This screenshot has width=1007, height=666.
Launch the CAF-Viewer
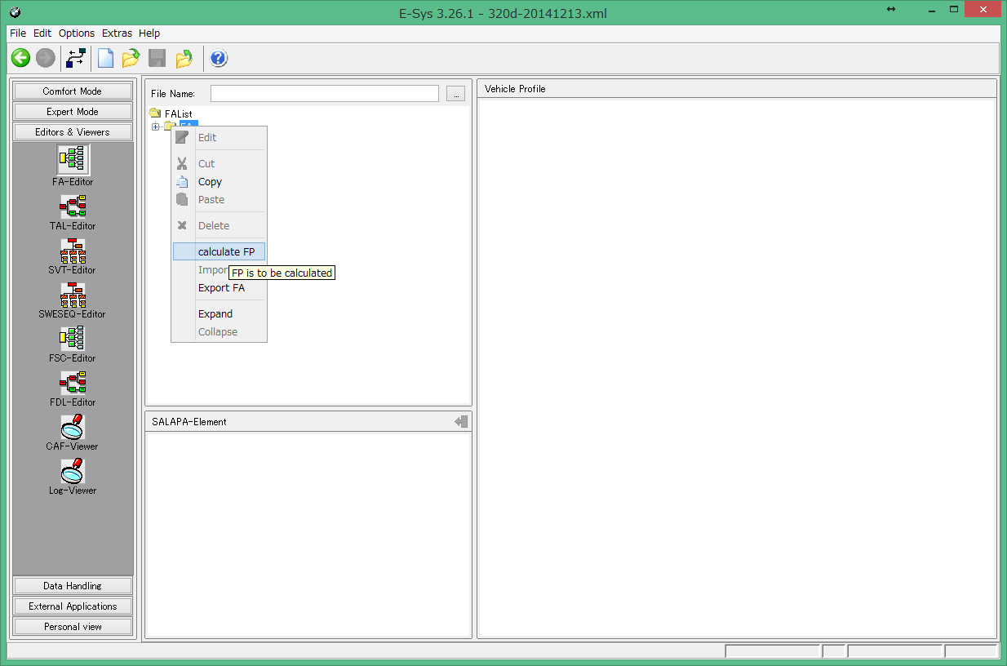tap(73, 426)
